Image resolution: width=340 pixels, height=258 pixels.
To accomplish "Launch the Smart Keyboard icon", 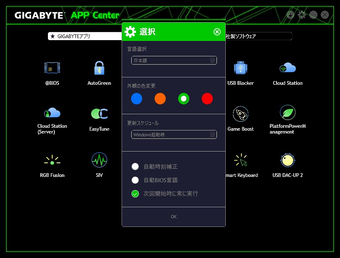I will click(x=241, y=160).
